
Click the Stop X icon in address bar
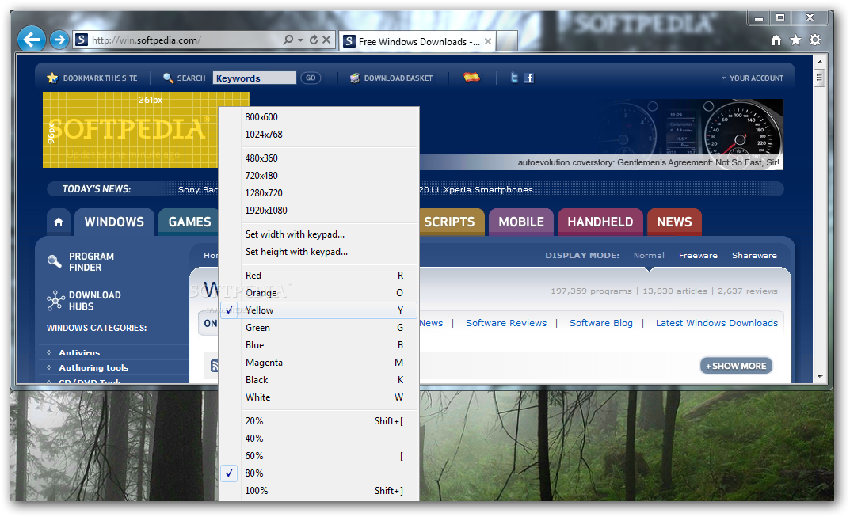326,40
